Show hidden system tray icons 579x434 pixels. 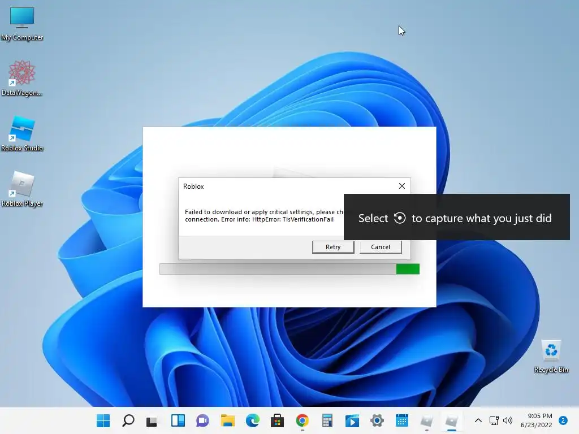pyautogui.click(x=478, y=420)
